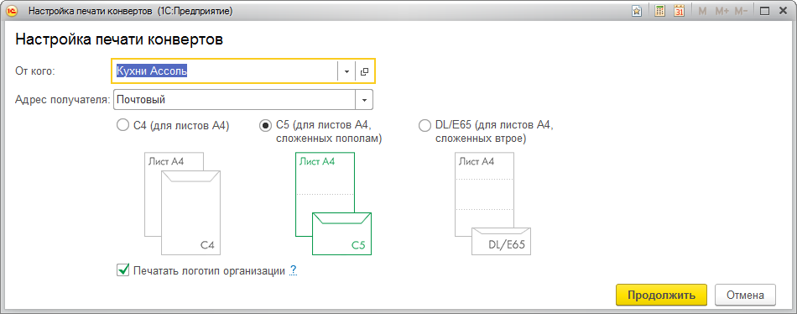Click the 'Продолжить' button
797x314 pixels.
(x=661, y=296)
